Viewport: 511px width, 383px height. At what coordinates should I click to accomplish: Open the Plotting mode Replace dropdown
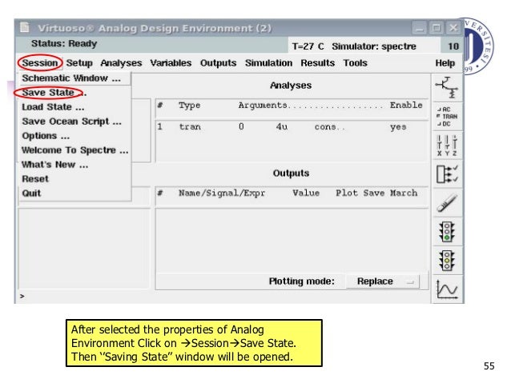(x=383, y=281)
